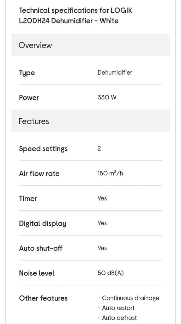181x324 pixels.
Task: Click the Noise level label
Action: click(37, 273)
